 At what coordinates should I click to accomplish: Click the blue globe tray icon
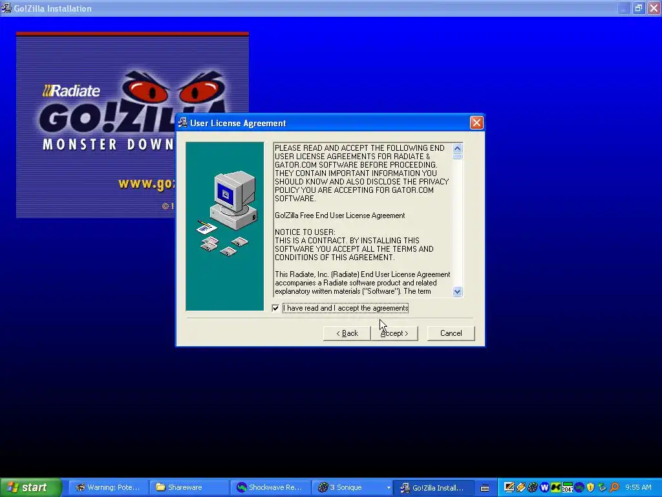coord(579,487)
